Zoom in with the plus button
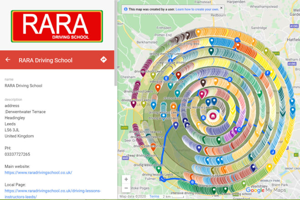This screenshot has width=300, height=200. [126, 180]
